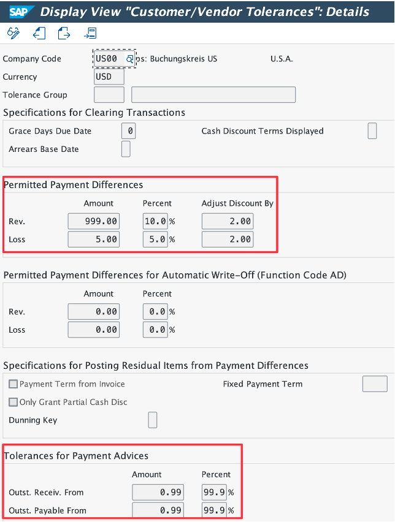The height and width of the screenshot is (522, 395).
Task: Click the Back arrow icon
Action: 39,33
